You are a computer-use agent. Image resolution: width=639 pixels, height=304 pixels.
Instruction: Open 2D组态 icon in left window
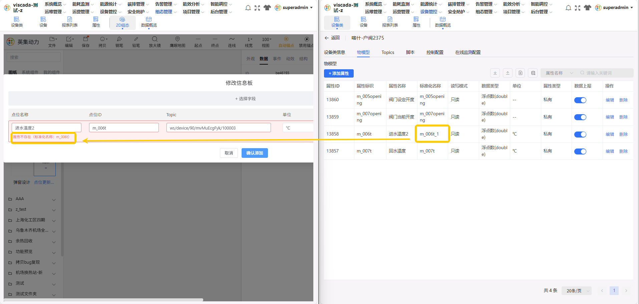click(x=122, y=22)
